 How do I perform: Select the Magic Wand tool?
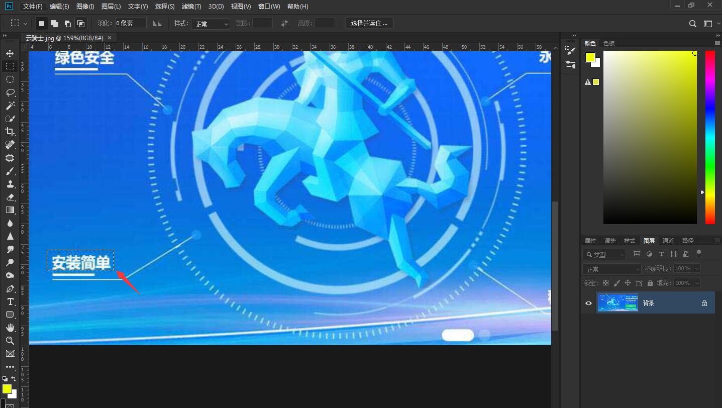click(10, 106)
